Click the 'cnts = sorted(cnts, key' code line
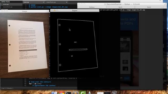Screen dimensions: 168x94 pos(57,78)
